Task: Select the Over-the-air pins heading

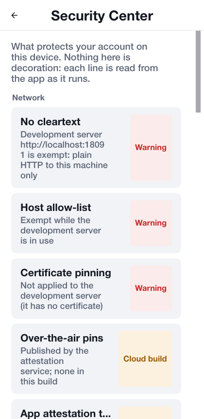Action: (62, 338)
